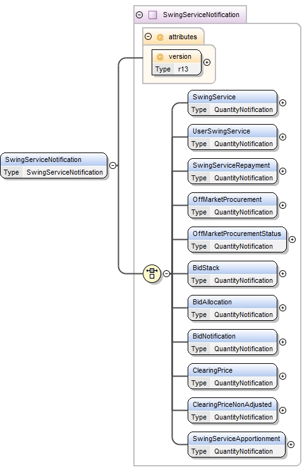Click the attributes @ icon
The image size is (302, 467).
(160, 37)
